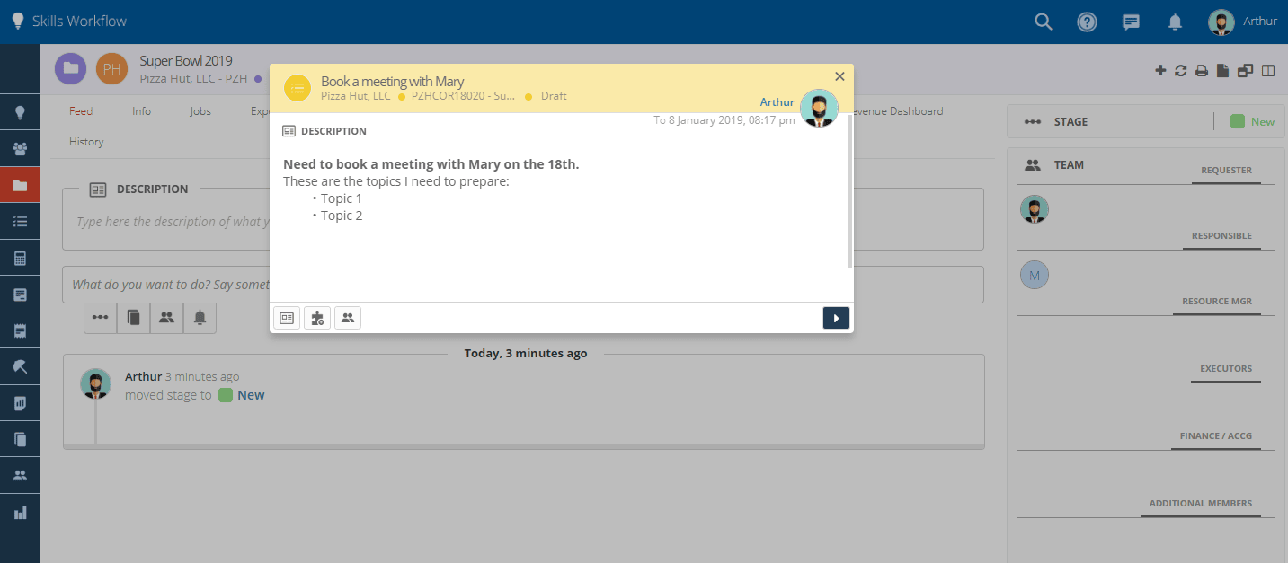
Task: Open the calculator icon in left sidebar
Action: coord(20,258)
